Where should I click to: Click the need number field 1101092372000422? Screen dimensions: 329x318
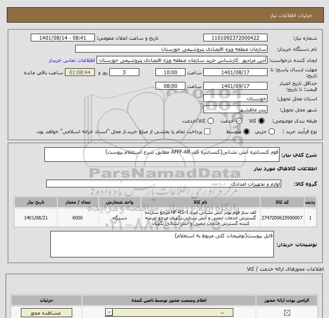click(235, 38)
